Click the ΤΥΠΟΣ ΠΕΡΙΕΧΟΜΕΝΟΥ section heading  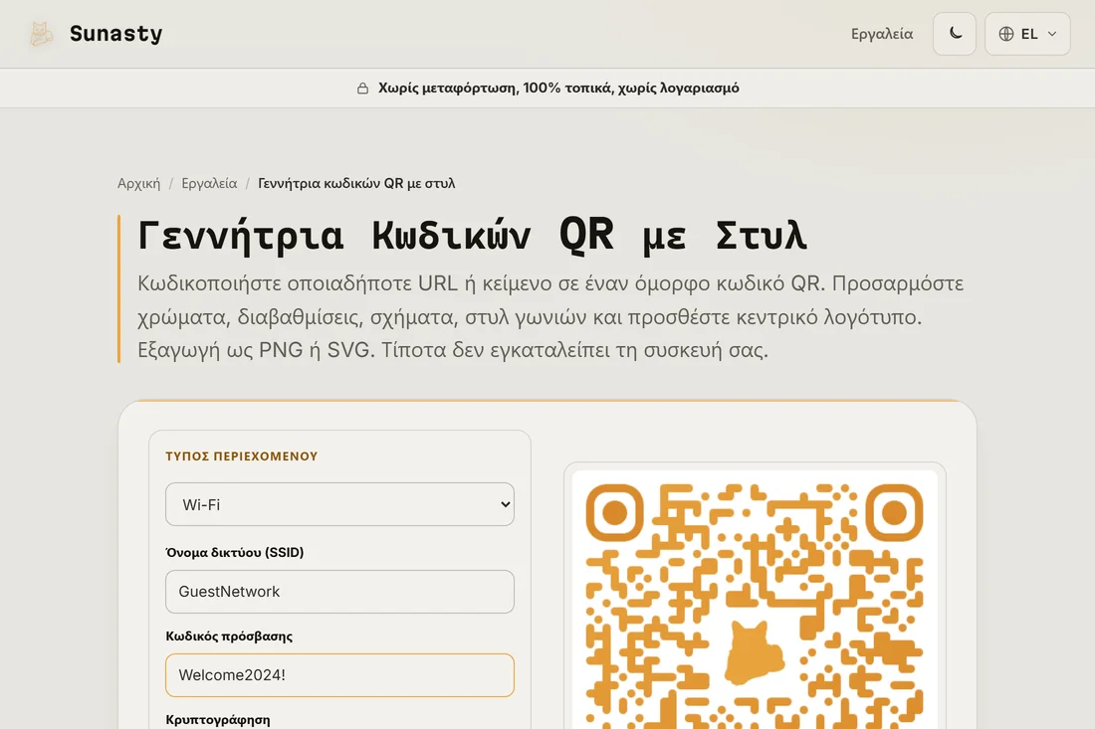(242, 456)
